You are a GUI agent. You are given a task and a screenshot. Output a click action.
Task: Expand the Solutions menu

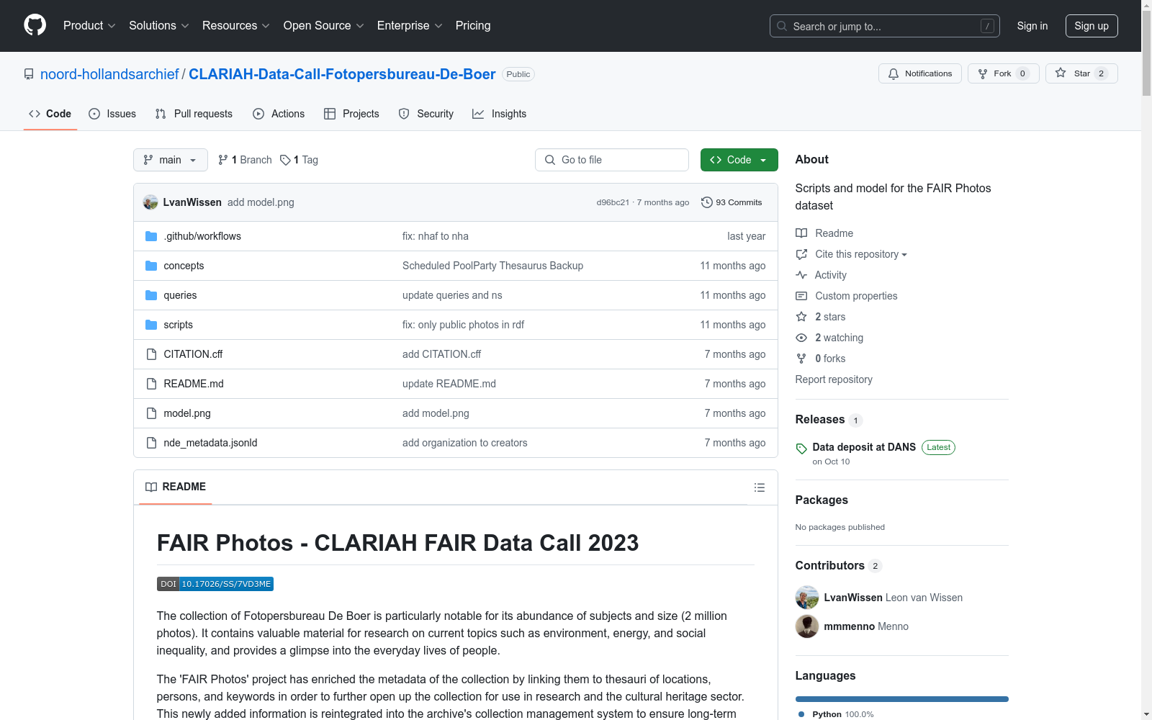coord(159,25)
